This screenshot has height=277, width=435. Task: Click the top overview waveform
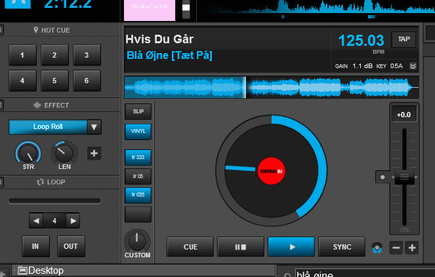pos(316,9)
